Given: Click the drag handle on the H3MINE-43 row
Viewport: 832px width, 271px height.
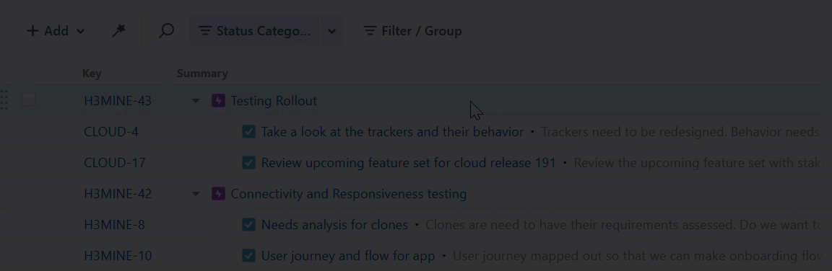Looking at the screenshot, I should [x=4, y=100].
